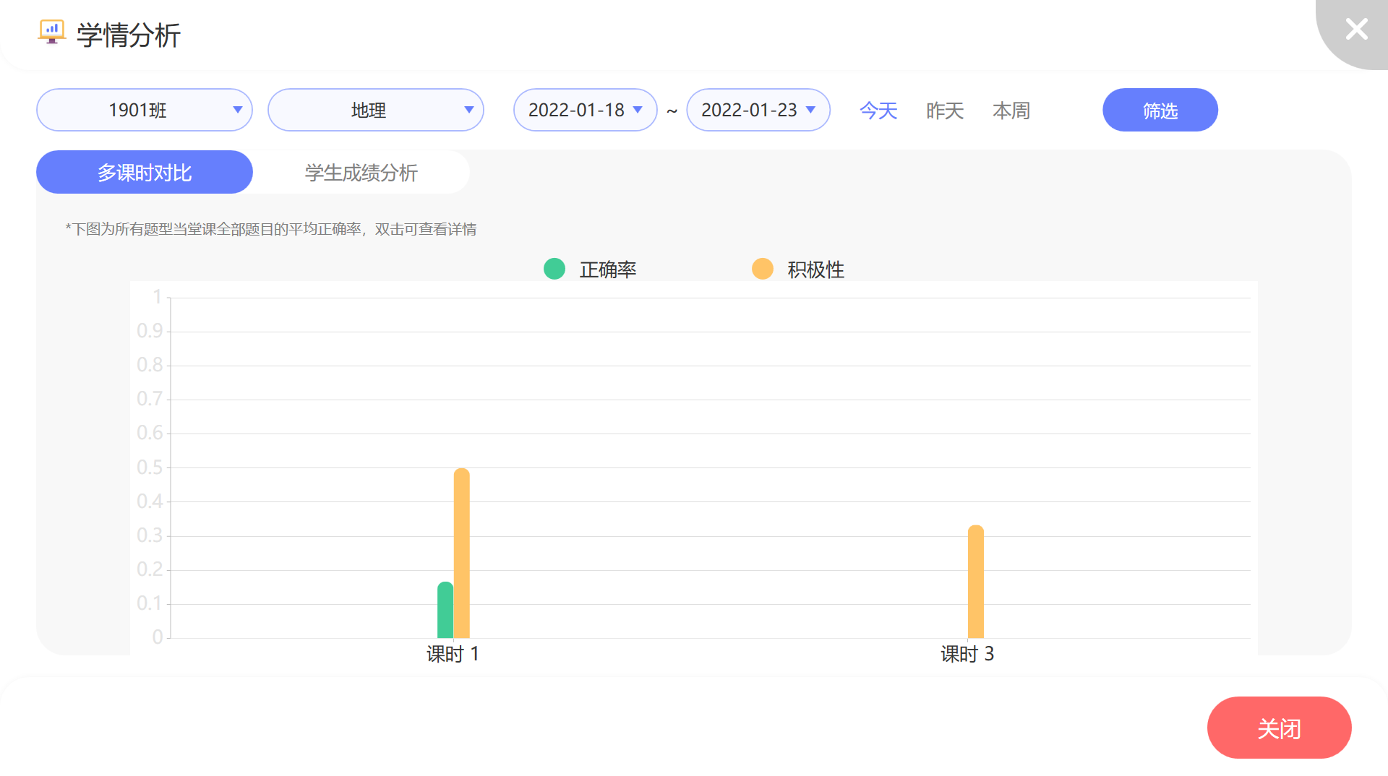Open the start date 2022-01-18 picker
The height and width of the screenshot is (776, 1388).
(x=585, y=110)
